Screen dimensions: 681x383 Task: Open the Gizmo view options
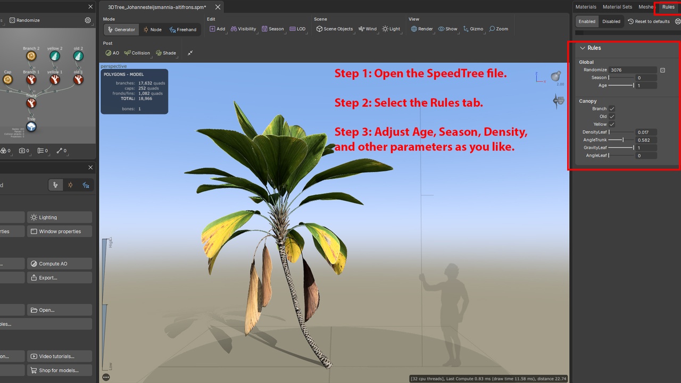point(473,29)
